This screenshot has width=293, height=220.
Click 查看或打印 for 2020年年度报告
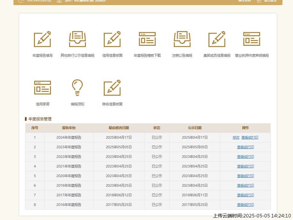[245, 176]
